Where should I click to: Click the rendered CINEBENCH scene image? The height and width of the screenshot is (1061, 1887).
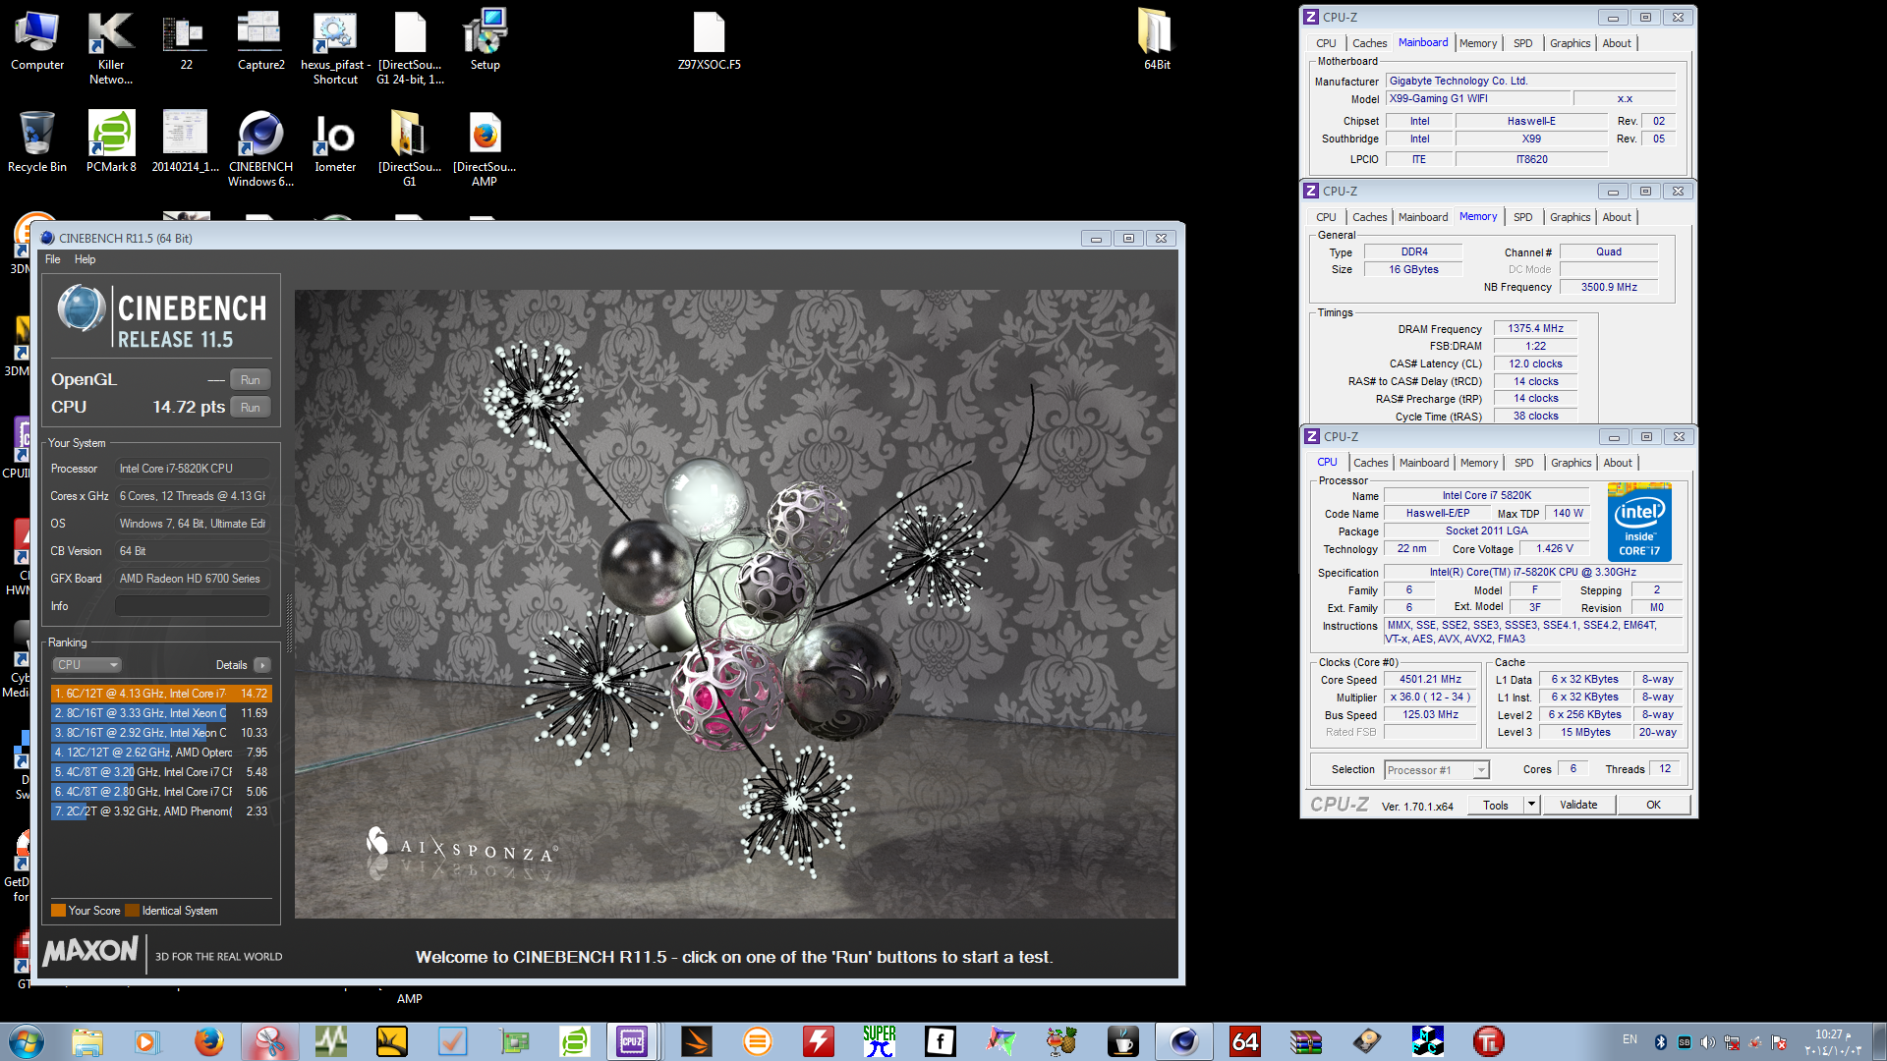click(735, 603)
